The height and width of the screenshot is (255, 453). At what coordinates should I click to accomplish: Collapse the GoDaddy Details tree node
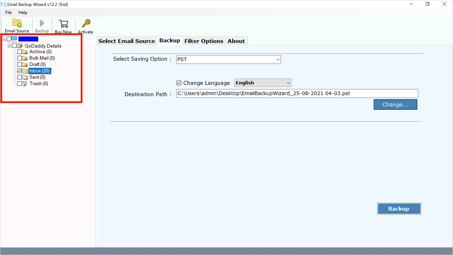coord(9,46)
